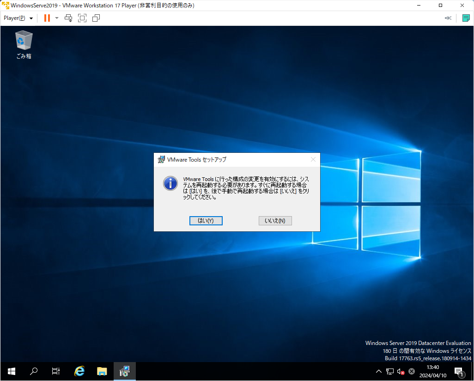The width and height of the screenshot is (474, 381).
Task: Click the blue information icon in dialog
Action: (x=170, y=183)
